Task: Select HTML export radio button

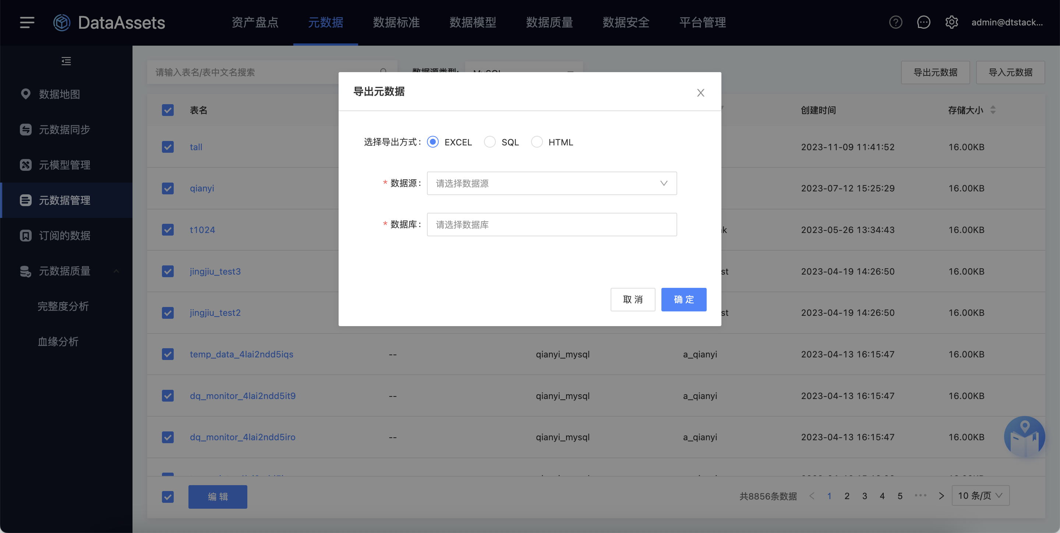Action: (537, 142)
